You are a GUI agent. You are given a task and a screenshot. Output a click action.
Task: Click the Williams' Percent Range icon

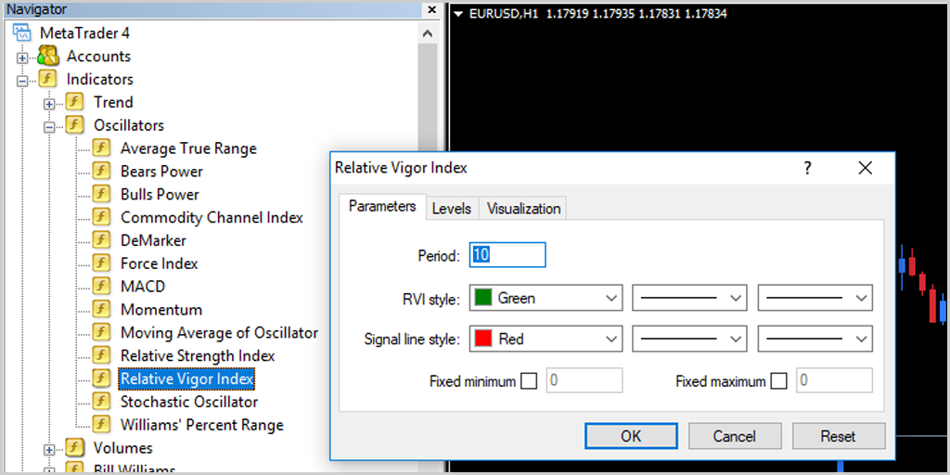(101, 424)
